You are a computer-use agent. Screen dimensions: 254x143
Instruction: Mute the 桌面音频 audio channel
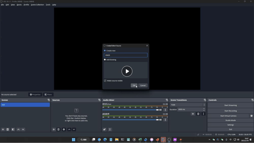coord(161,120)
